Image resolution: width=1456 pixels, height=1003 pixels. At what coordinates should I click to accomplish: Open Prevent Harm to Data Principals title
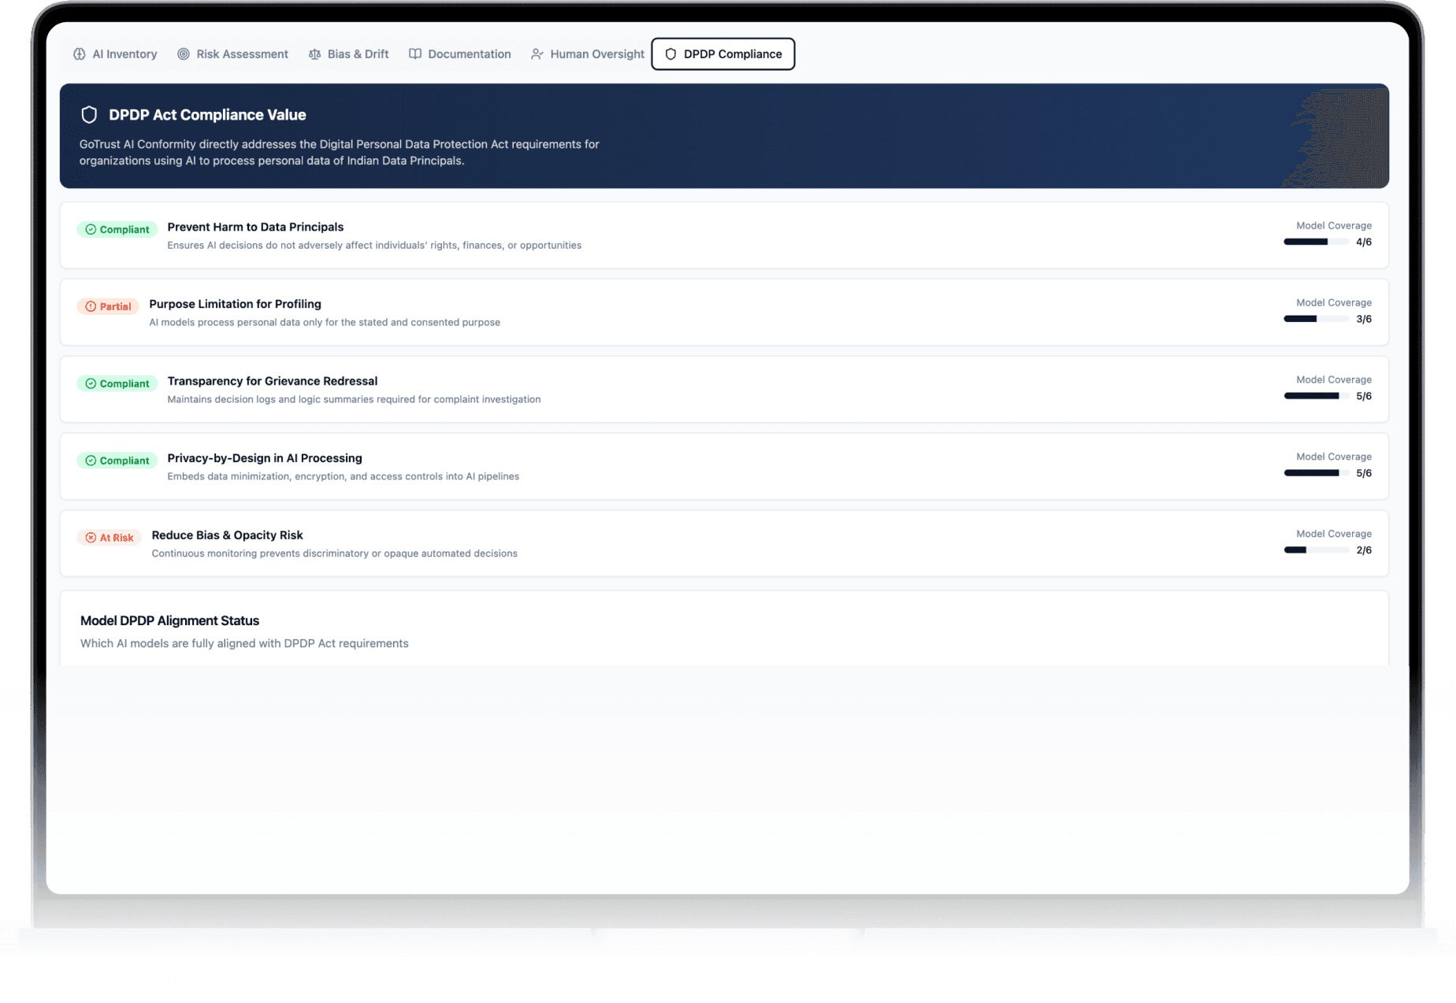[255, 228]
